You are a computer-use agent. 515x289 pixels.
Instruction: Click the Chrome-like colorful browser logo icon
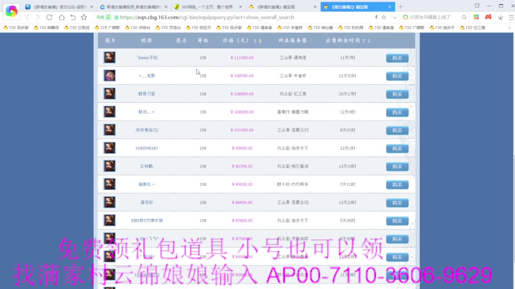11,11
